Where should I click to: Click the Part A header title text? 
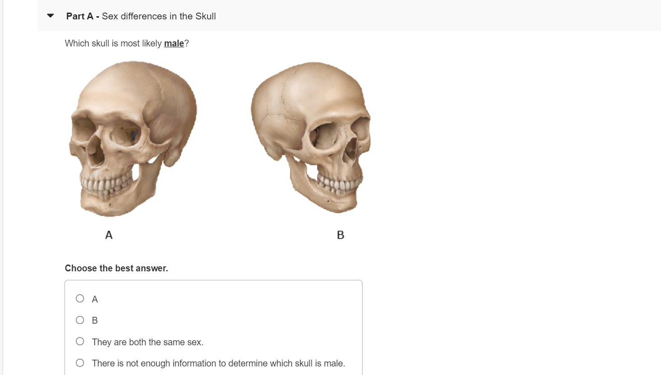[x=141, y=16]
